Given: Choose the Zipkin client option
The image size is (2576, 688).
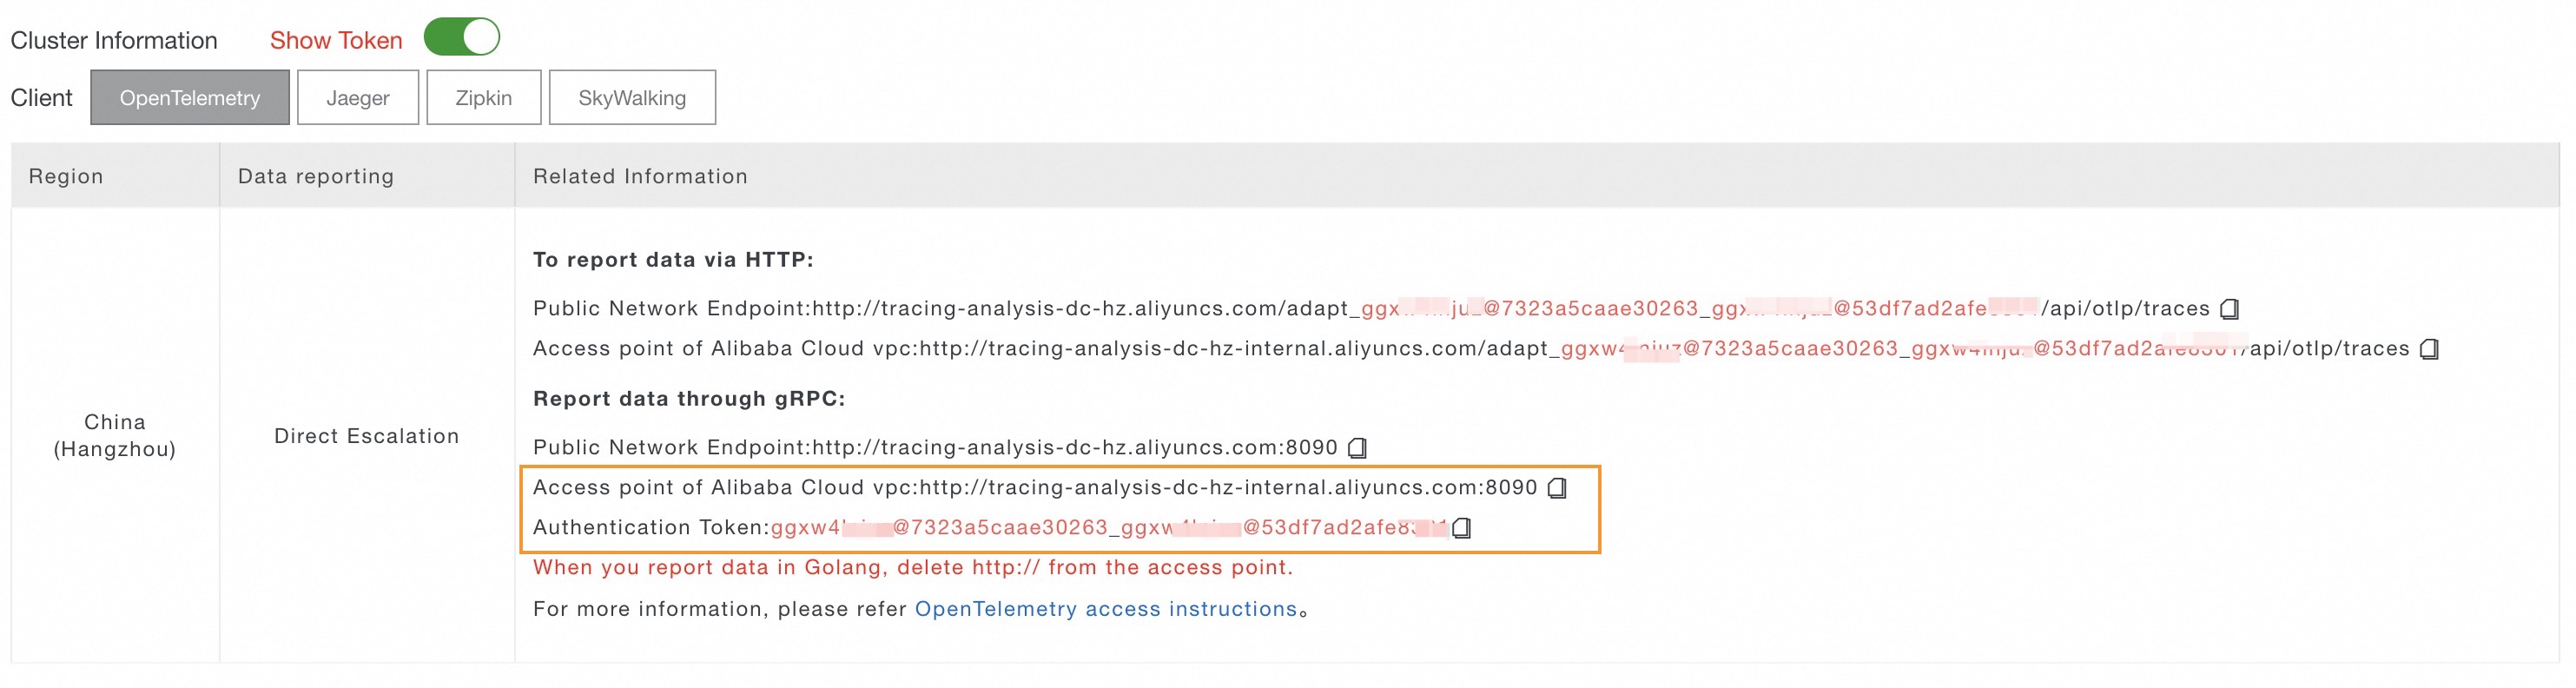Looking at the screenshot, I should [484, 98].
